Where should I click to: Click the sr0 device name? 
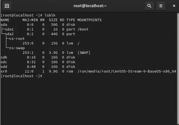[4, 71]
